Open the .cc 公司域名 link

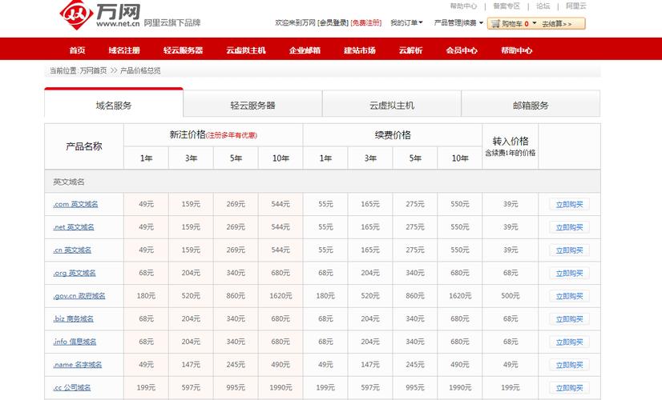[x=72, y=388]
